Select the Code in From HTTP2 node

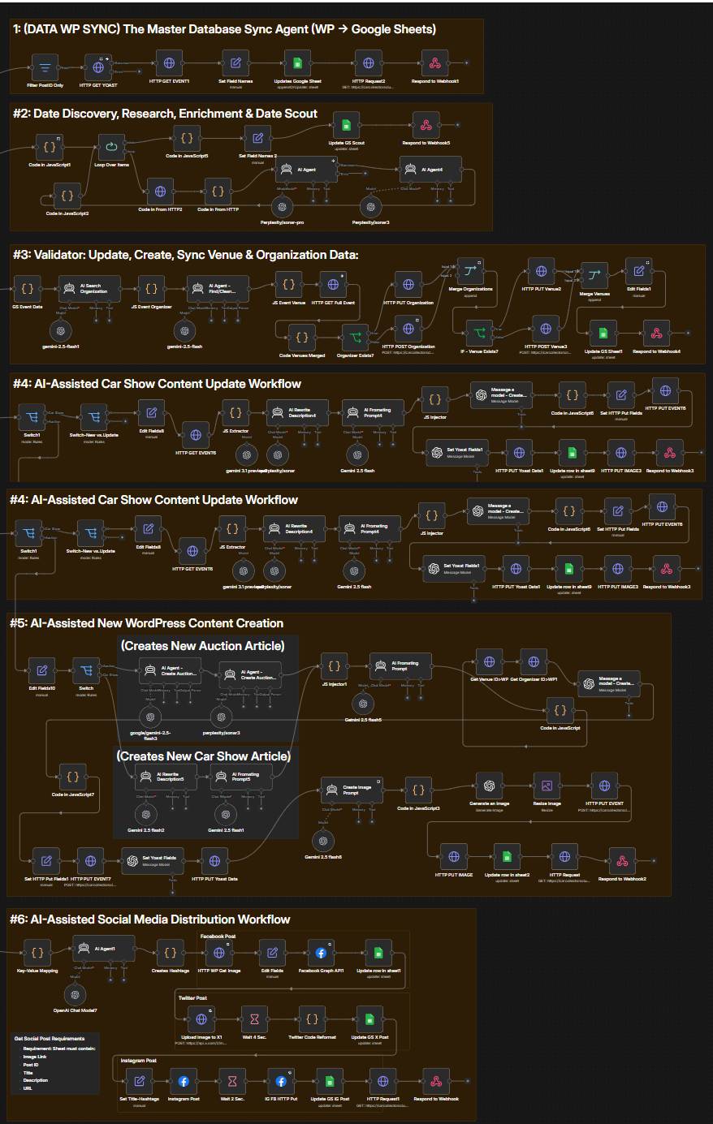160,192
